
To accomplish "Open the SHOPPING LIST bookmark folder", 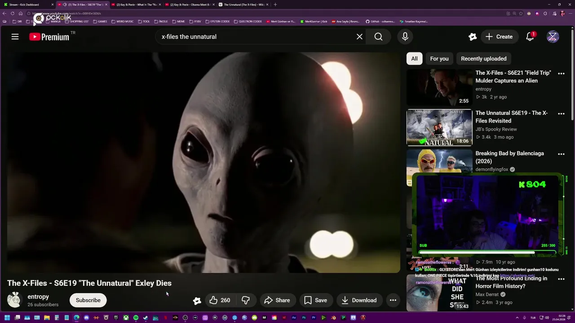I will click(76, 22).
